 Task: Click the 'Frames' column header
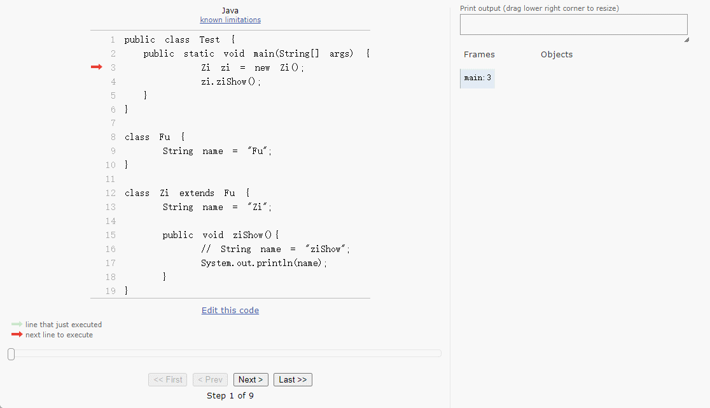click(x=479, y=55)
